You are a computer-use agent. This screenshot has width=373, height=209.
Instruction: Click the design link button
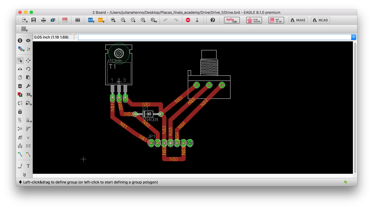click(232, 20)
